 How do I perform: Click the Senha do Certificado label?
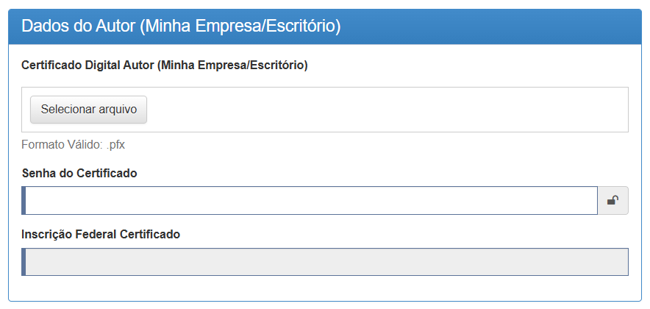click(80, 173)
